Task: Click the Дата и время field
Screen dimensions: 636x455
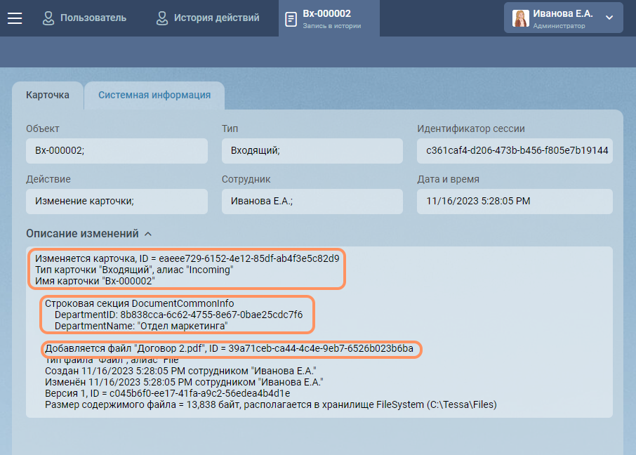Action: tap(515, 201)
